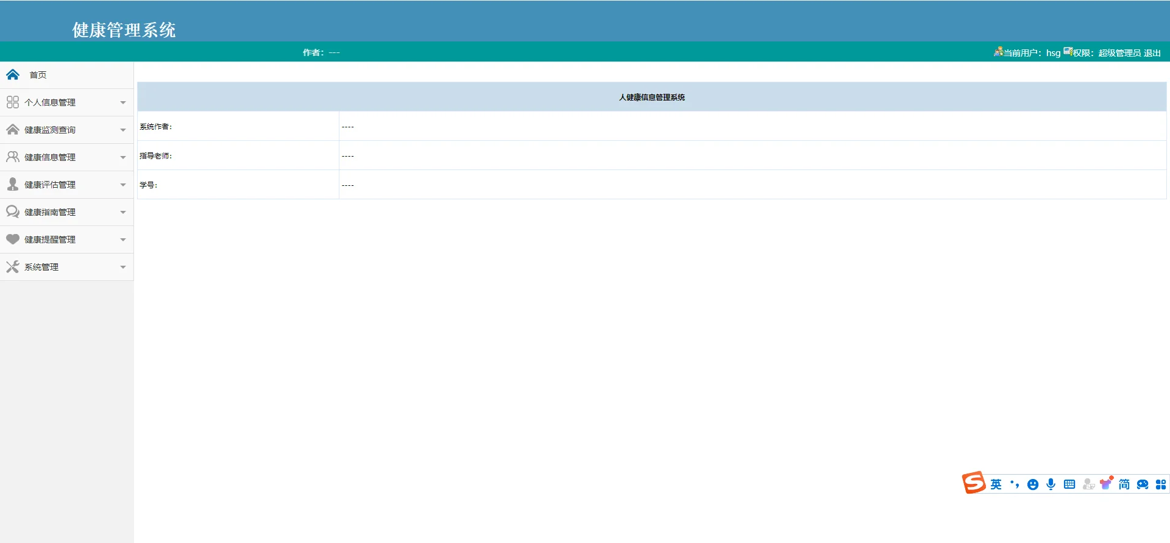Click the chat bubbles icon beside 健康指南管理
The width and height of the screenshot is (1170, 543).
point(13,211)
